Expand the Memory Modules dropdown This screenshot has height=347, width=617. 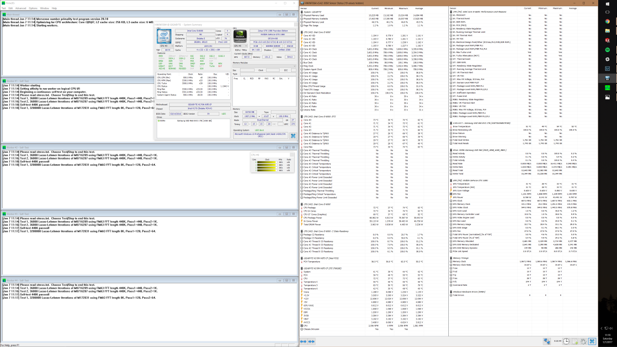pos(265,67)
